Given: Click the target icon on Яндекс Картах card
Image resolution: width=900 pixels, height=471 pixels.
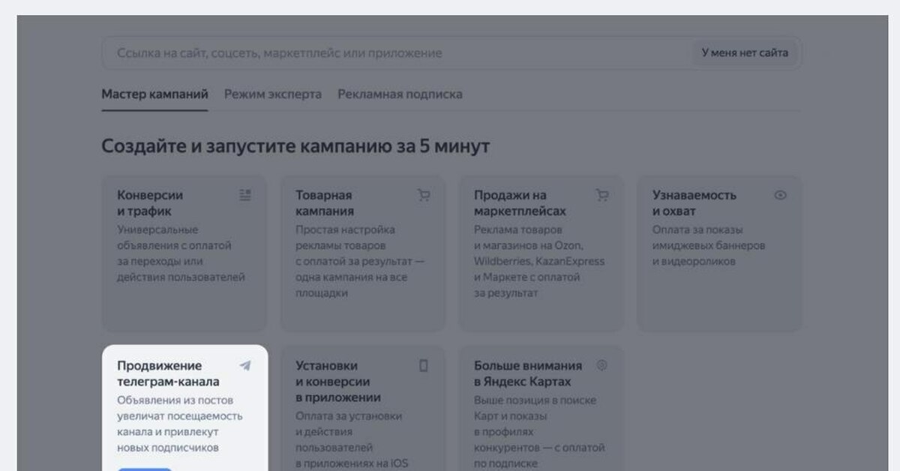Looking at the screenshot, I should 601,365.
